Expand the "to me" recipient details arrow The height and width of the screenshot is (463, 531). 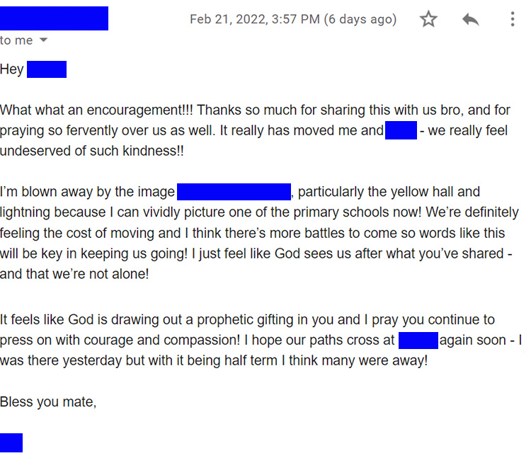pos(43,40)
